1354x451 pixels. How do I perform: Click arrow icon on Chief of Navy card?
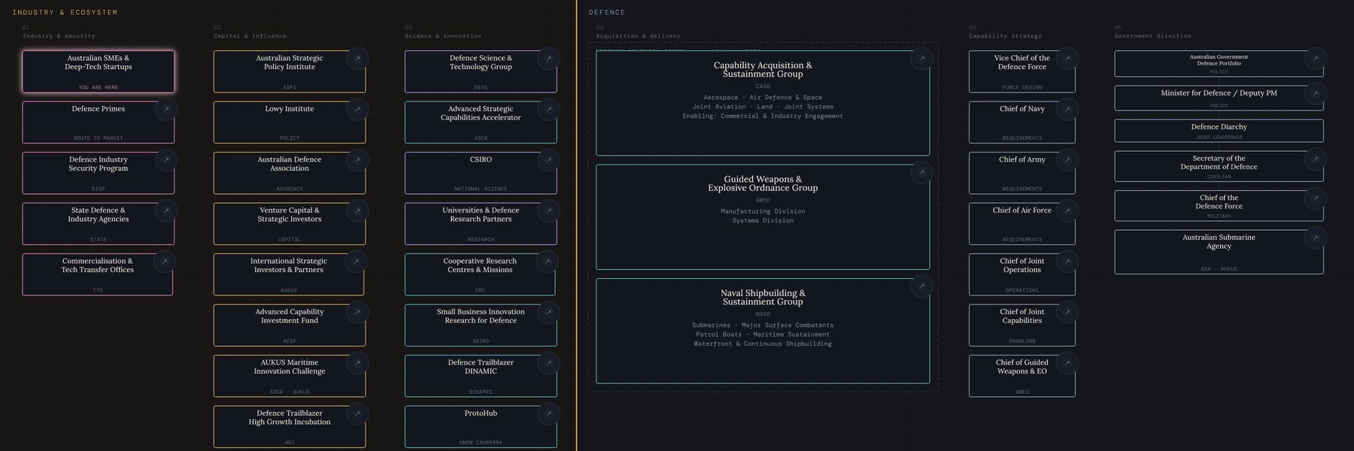[x=1067, y=109]
